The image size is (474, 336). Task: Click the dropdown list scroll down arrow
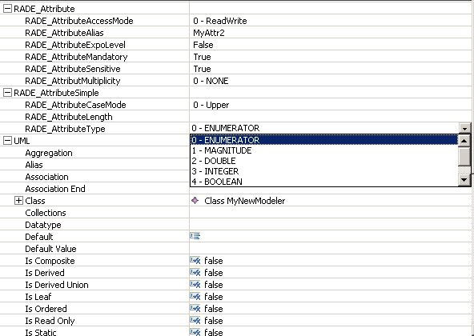pos(464,180)
